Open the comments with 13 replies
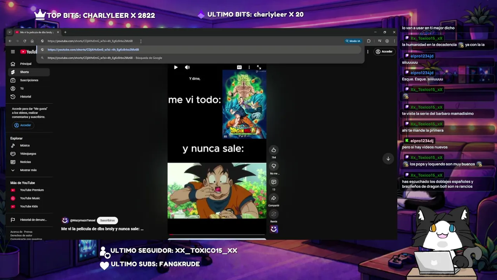Image resolution: width=497 pixels, height=280 pixels. point(274,182)
